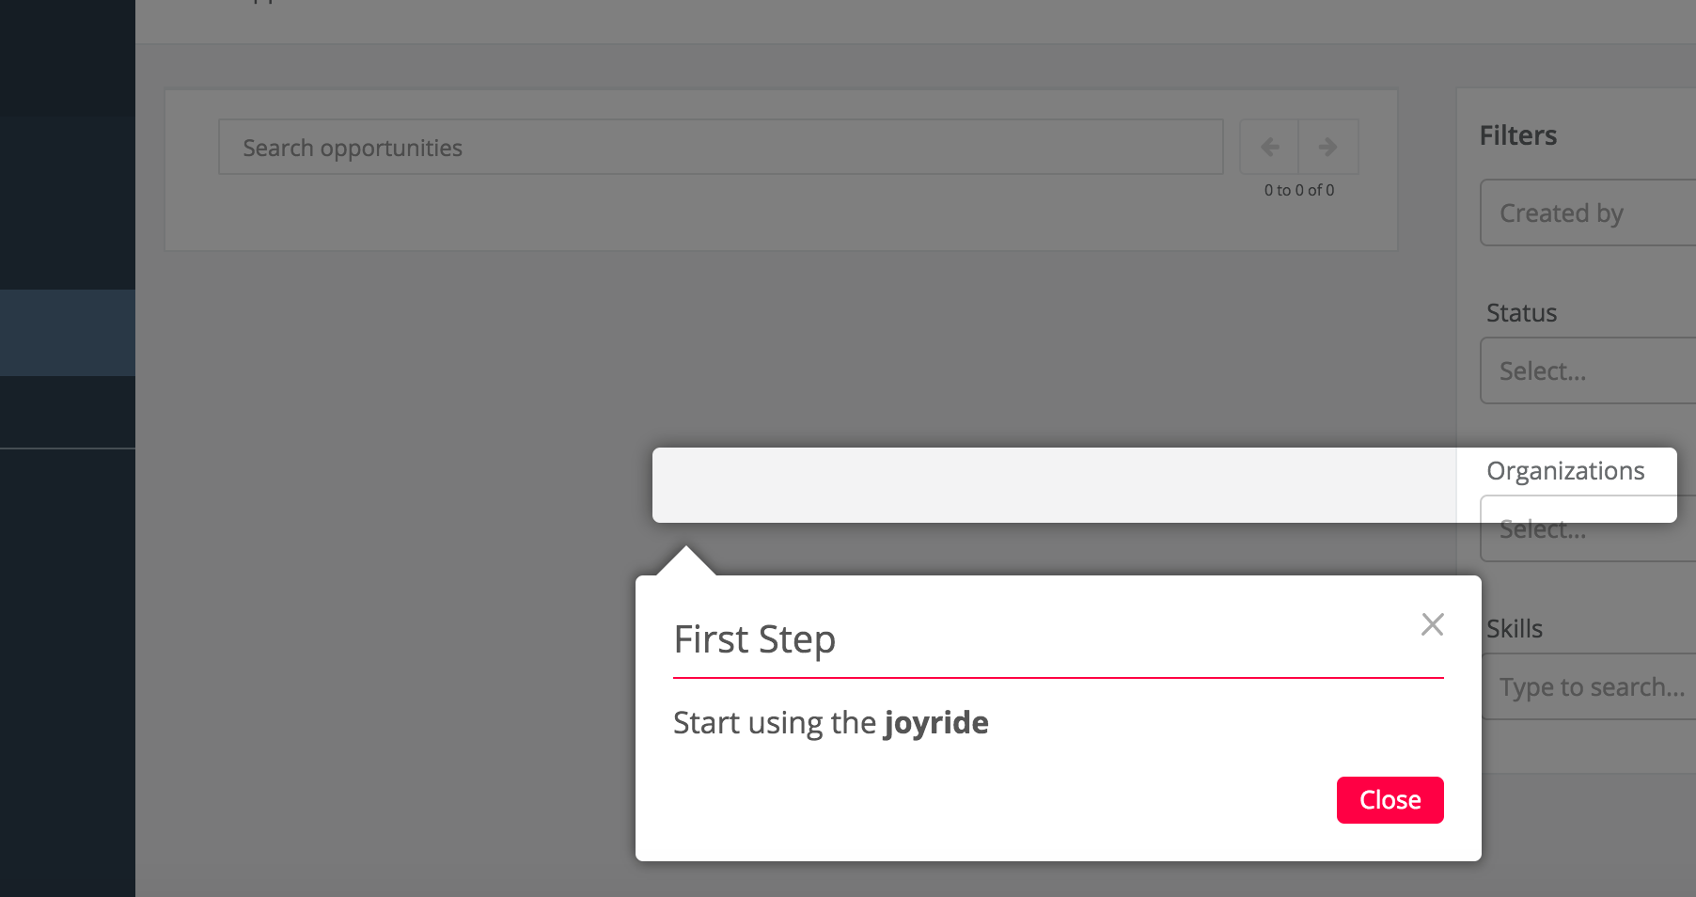Dismiss the First Step tooltip with the X icon

click(1432, 624)
